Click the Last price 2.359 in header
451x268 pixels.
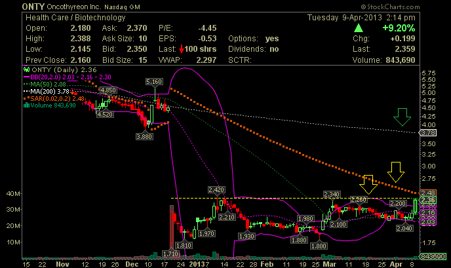405,49
